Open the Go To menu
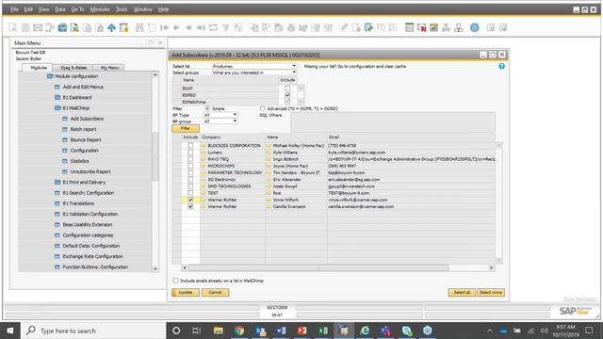The width and height of the screenshot is (603, 339). (x=77, y=9)
